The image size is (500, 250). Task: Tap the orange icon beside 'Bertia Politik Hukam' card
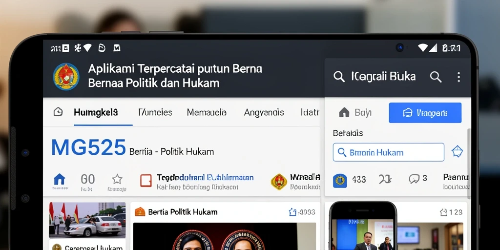tap(140, 212)
